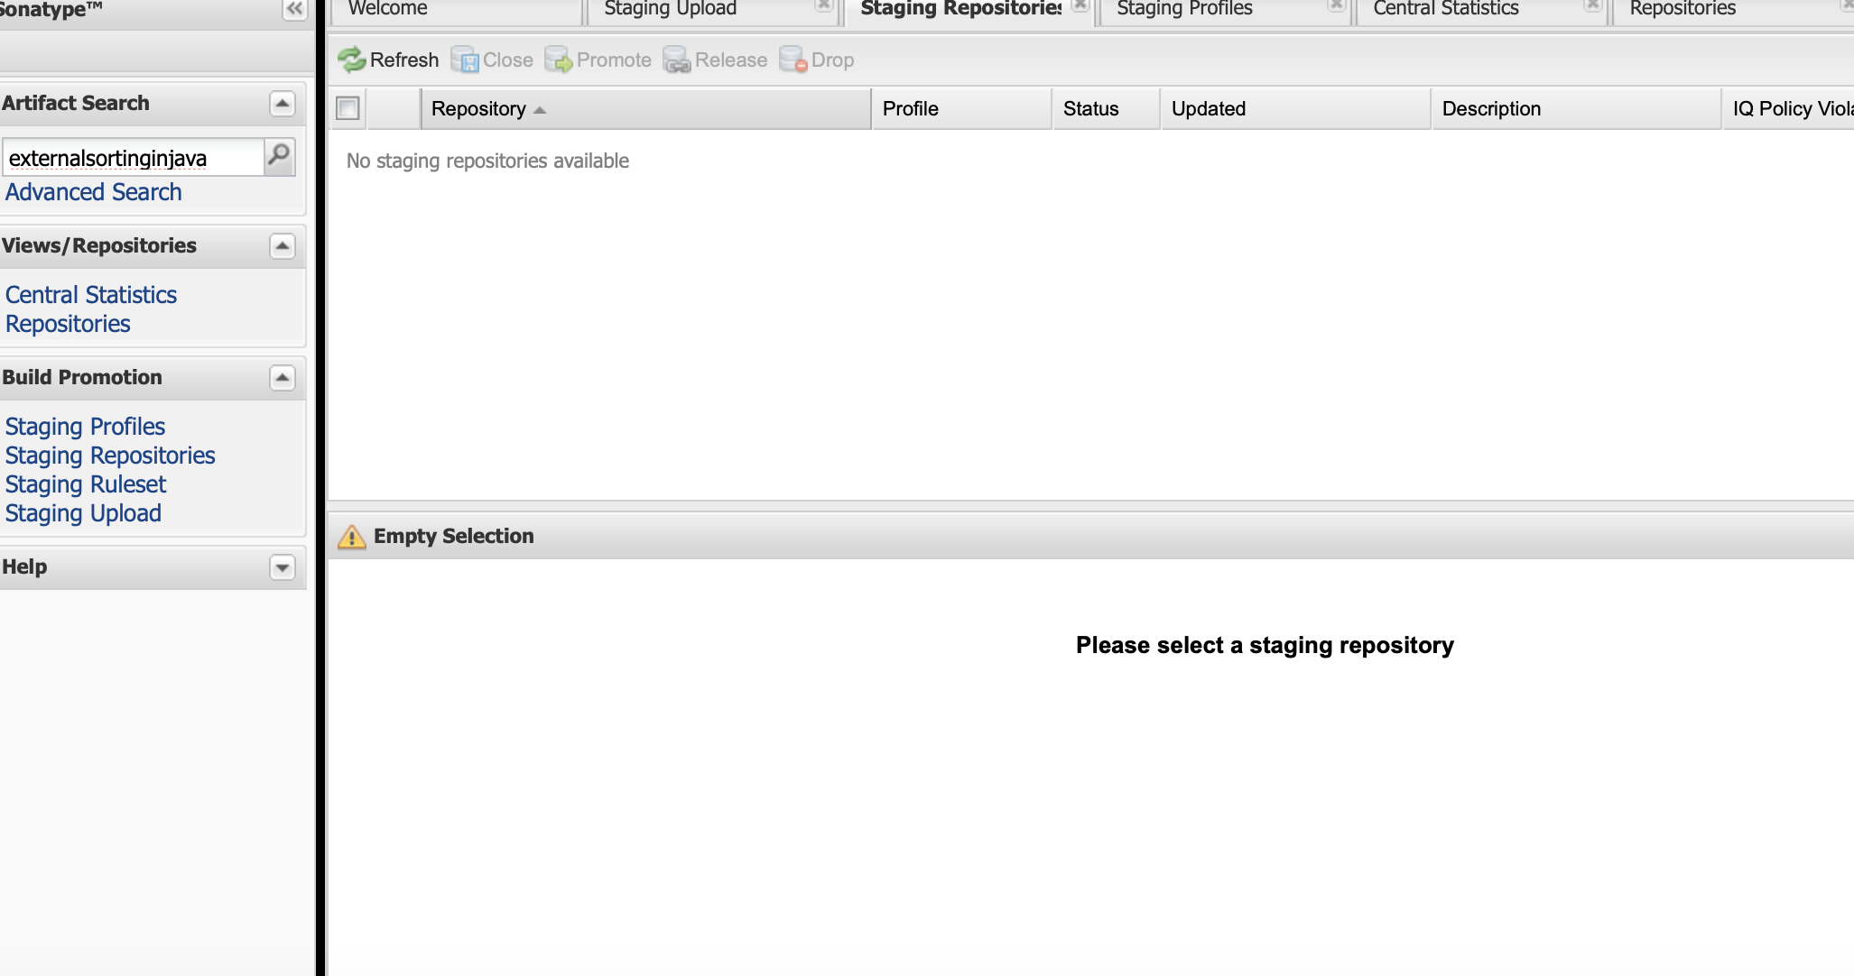Click the Empty Selection warning icon
1854x976 pixels.
pyautogui.click(x=351, y=537)
